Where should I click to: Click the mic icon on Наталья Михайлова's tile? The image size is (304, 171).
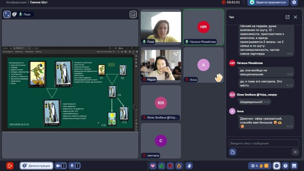pyautogui.click(x=187, y=42)
